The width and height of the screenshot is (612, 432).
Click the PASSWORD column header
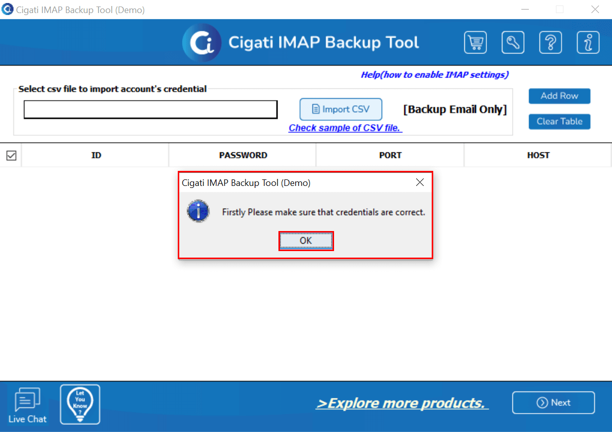pos(243,155)
